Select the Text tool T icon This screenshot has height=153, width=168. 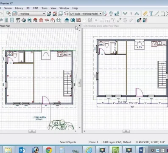pos(151,14)
